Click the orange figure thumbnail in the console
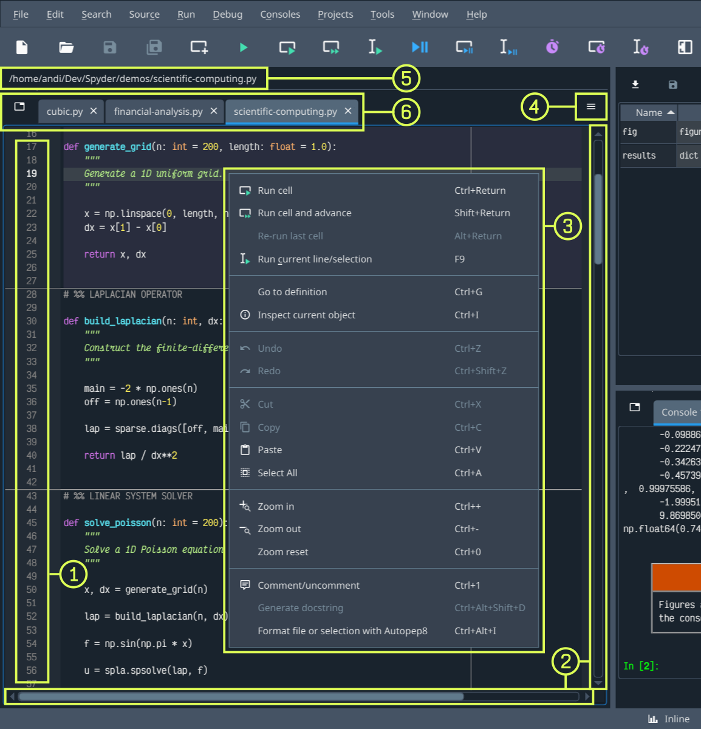 click(x=676, y=577)
